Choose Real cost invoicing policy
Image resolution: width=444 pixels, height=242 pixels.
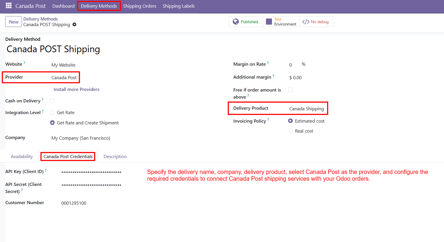[290, 131]
